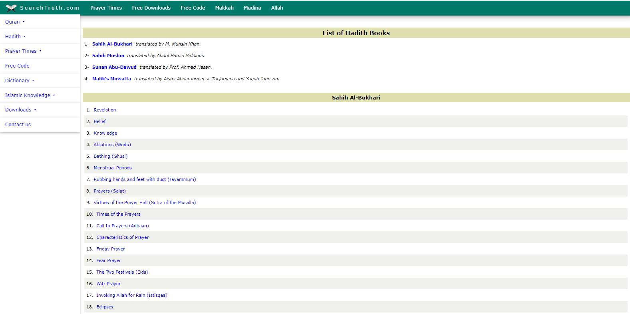630x314 pixels.
Task: Click the Aisha Abdarahman translator credit text
Action: pyautogui.click(x=207, y=79)
